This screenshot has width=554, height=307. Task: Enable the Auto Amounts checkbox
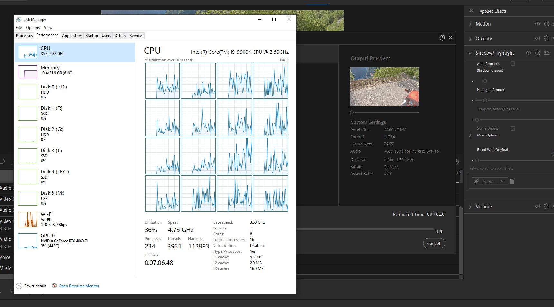click(x=513, y=64)
